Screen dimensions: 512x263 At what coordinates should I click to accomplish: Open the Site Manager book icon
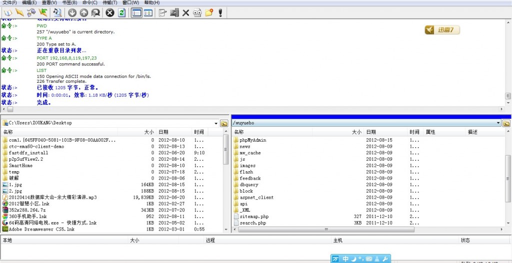(7, 12)
